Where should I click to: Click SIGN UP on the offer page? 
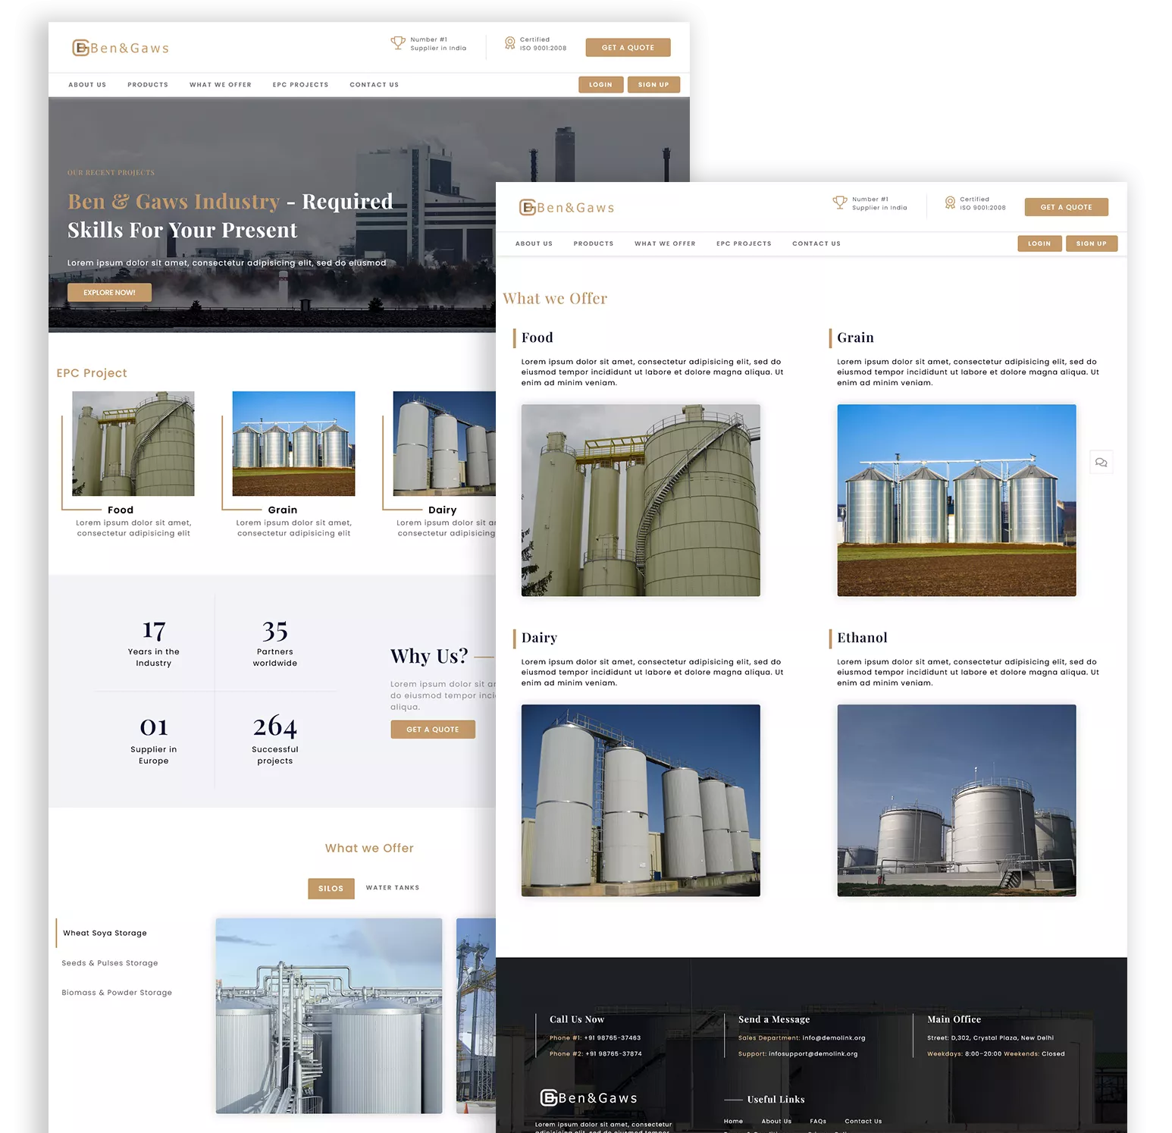tap(1091, 243)
